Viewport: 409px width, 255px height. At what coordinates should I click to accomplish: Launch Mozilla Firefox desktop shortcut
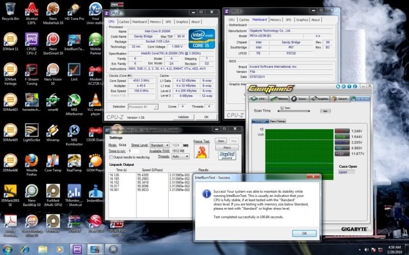click(32, 165)
